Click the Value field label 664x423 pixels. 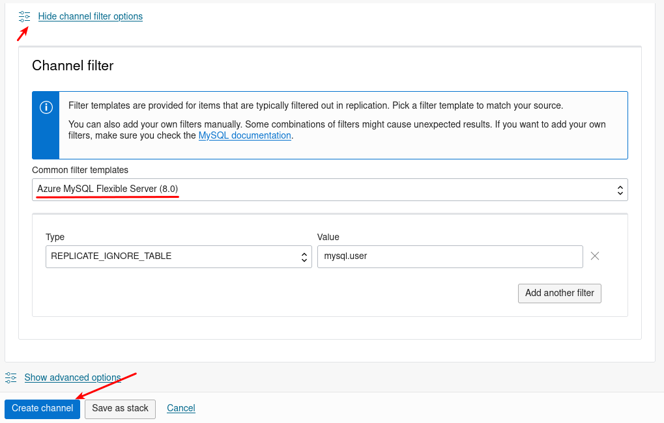[x=328, y=237]
